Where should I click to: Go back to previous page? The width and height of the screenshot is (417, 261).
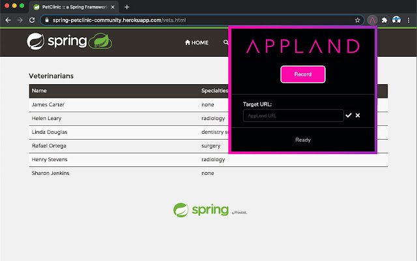pyautogui.click(x=8, y=20)
